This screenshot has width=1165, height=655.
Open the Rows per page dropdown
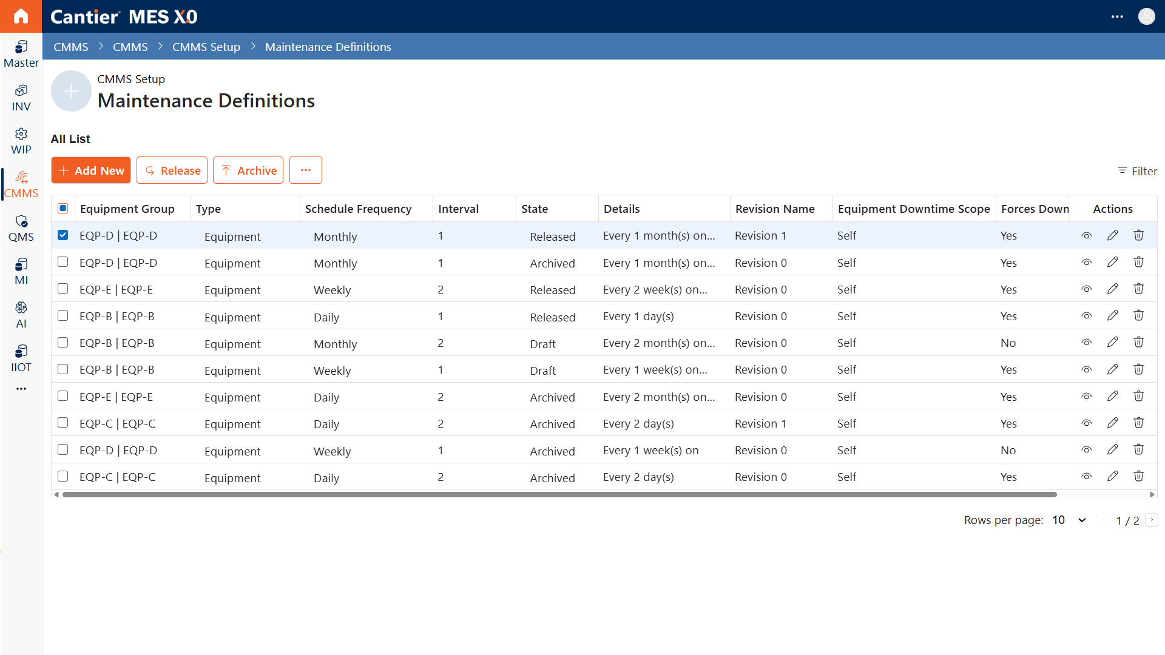pos(1069,520)
